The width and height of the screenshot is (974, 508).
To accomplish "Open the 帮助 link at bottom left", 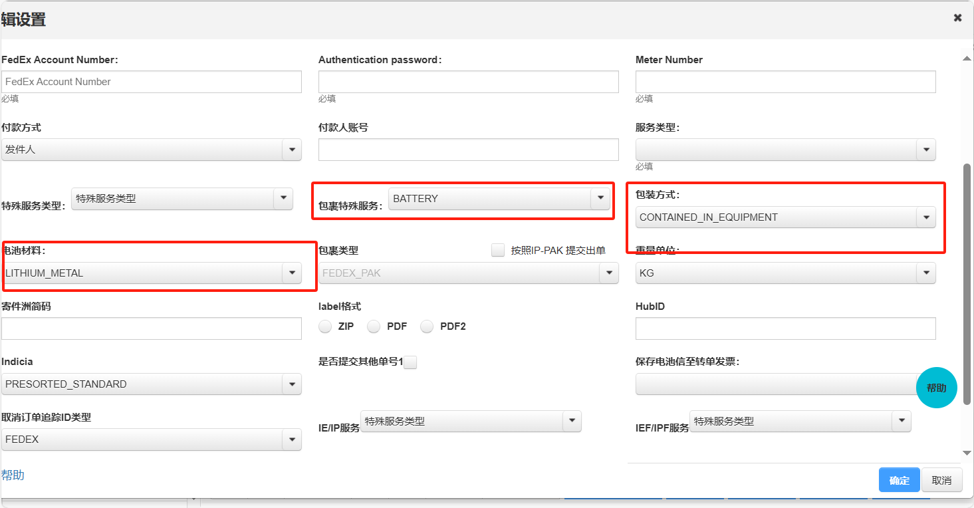I will 13,475.
